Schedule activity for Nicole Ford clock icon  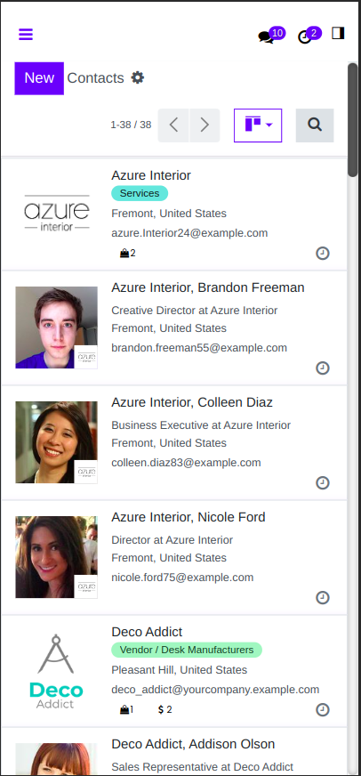[x=323, y=598]
